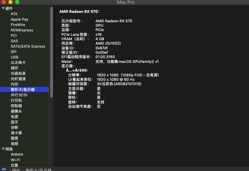The width and height of the screenshot is (249, 171).
Task: Click the yellow minimize window button
Action: (x=10, y=2)
